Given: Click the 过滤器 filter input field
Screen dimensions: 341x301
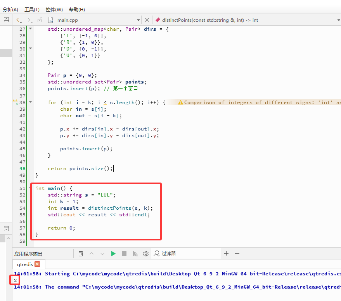Looking at the screenshot, I should click(x=187, y=254).
